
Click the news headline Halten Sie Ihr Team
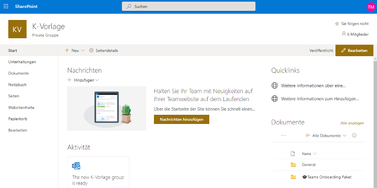[x=203, y=95]
